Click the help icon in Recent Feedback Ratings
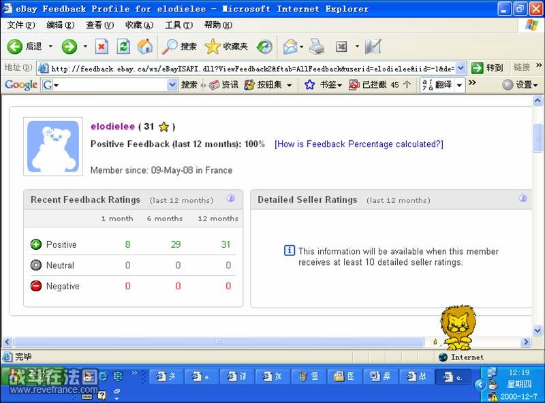 coord(230,199)
